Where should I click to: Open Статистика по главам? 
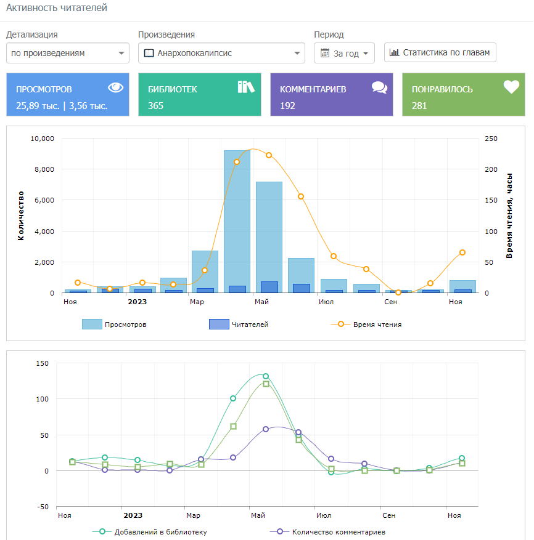[440, 52]
